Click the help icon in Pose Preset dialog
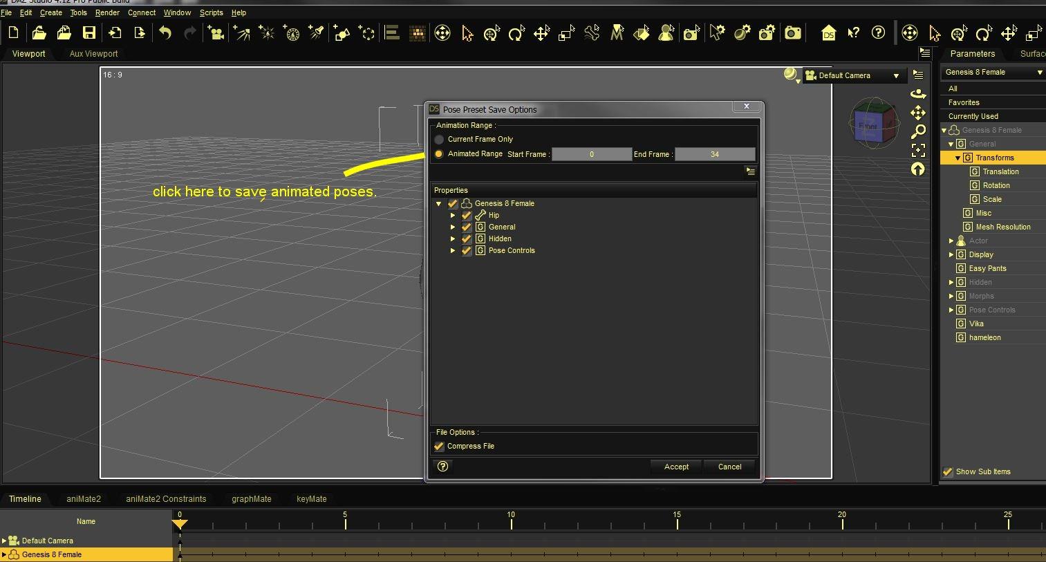1046x562 pixels. click(443, 467)
